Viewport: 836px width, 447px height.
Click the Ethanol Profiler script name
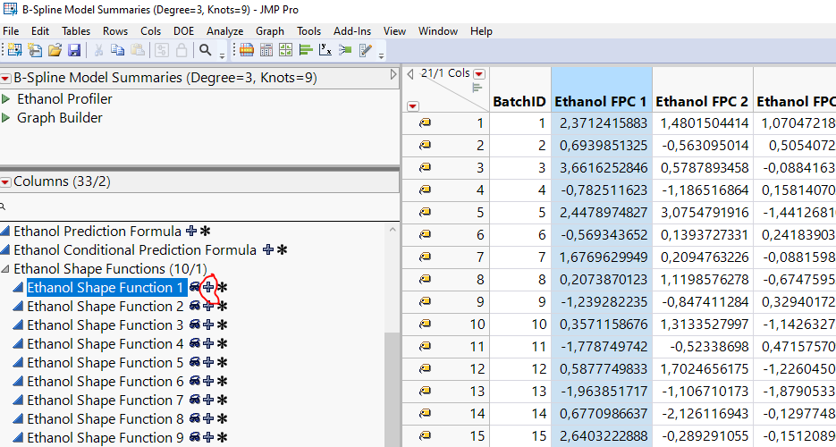tap(64, 99)
